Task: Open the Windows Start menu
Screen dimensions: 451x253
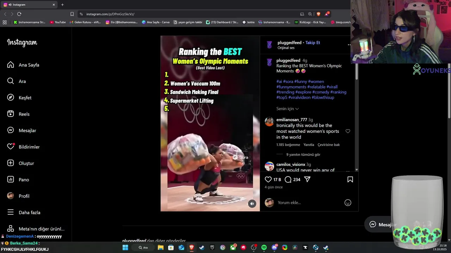Action: [125, 247]
